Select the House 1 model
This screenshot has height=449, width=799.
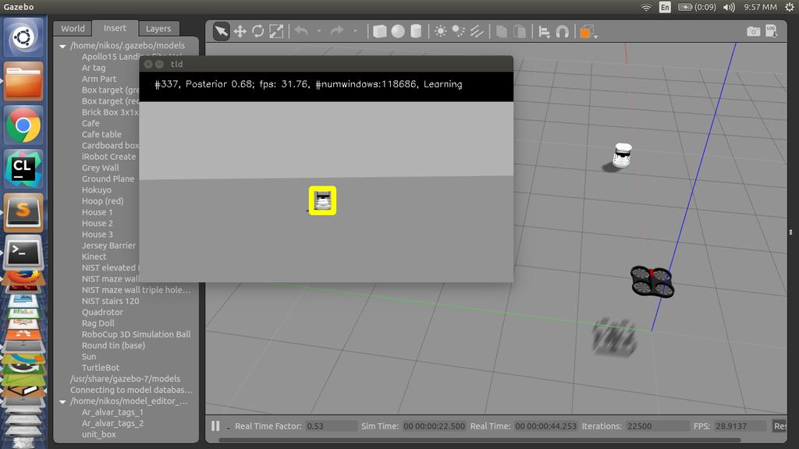coord(98,212)
